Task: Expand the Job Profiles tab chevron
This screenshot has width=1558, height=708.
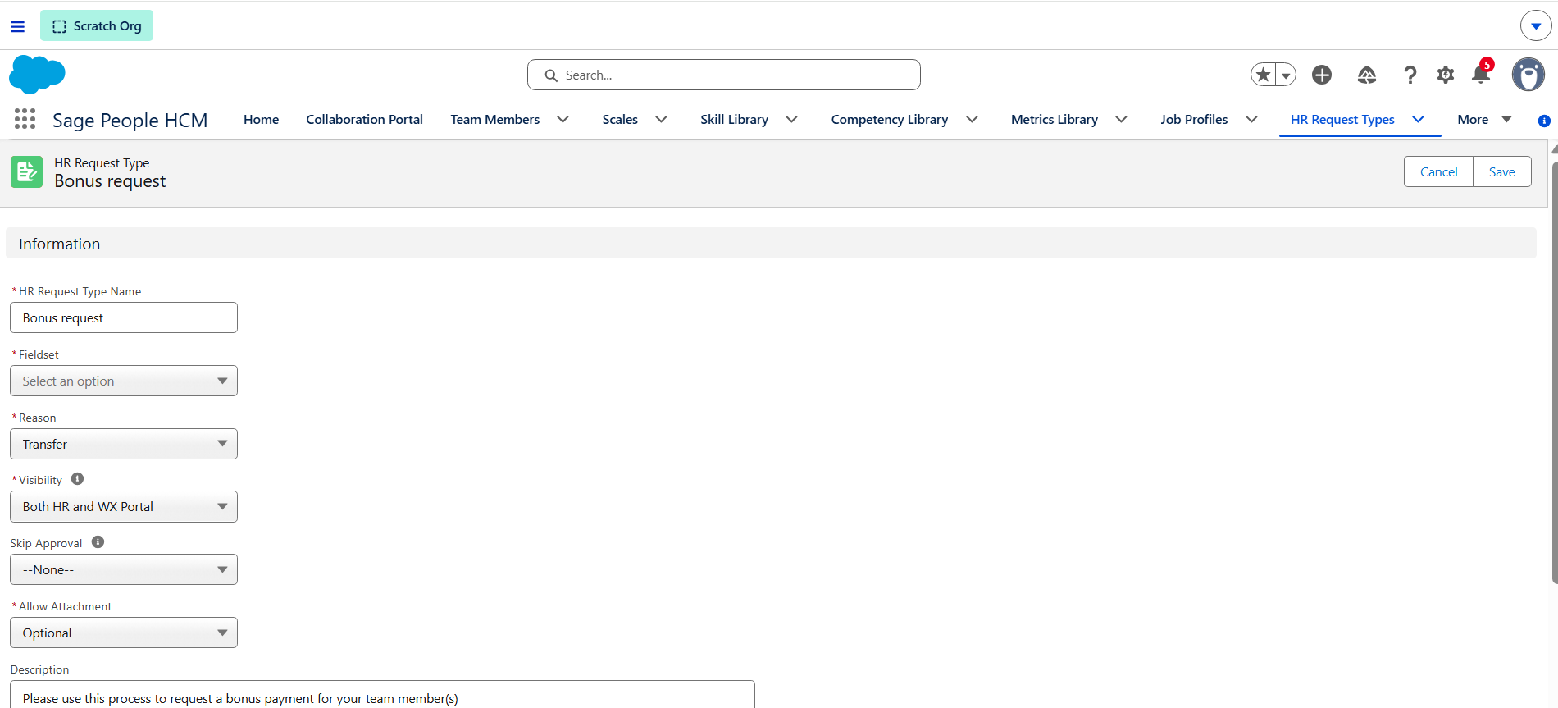Action: pos(1251,119)
